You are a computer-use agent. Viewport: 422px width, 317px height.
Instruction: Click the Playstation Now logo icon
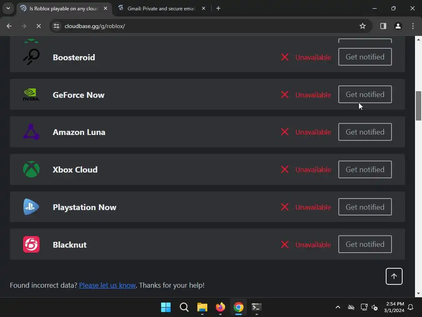pyautogui.click(x=31, y=207)
